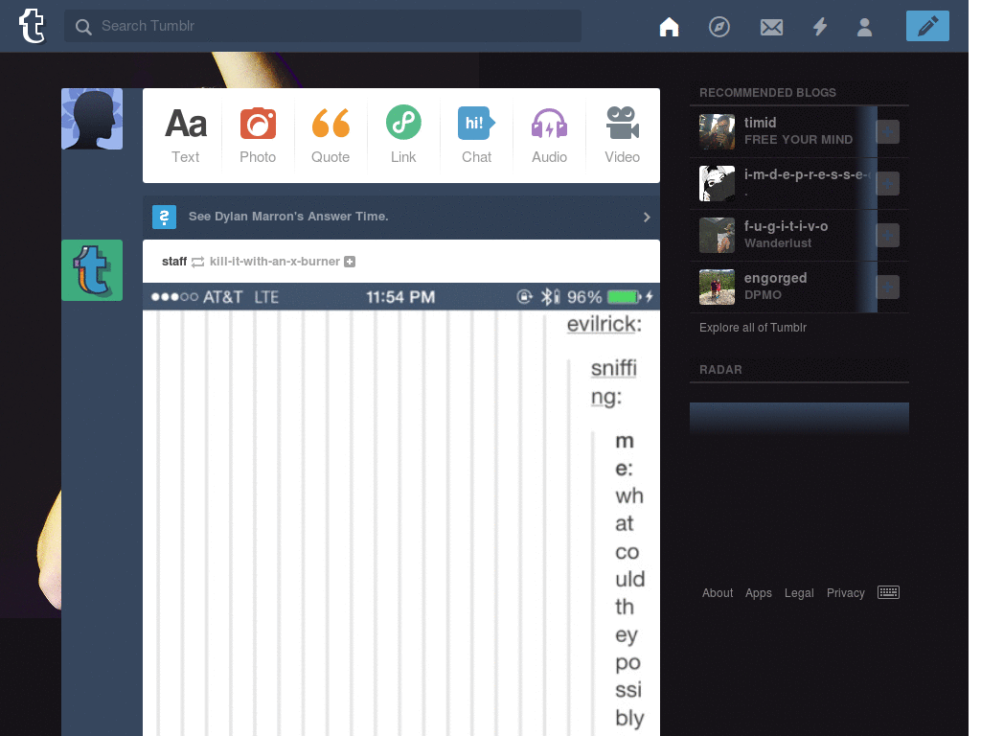
Task: Go to the Home dashboard icon
Action: (669, 26)
